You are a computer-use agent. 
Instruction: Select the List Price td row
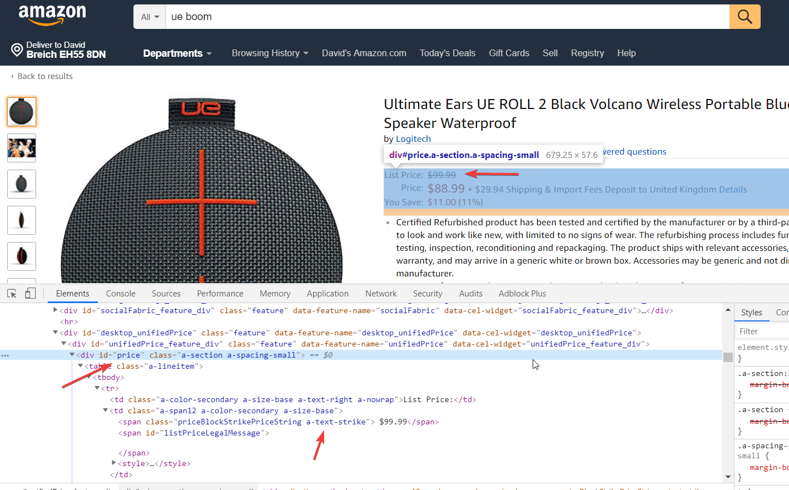[x=293, y=399]
